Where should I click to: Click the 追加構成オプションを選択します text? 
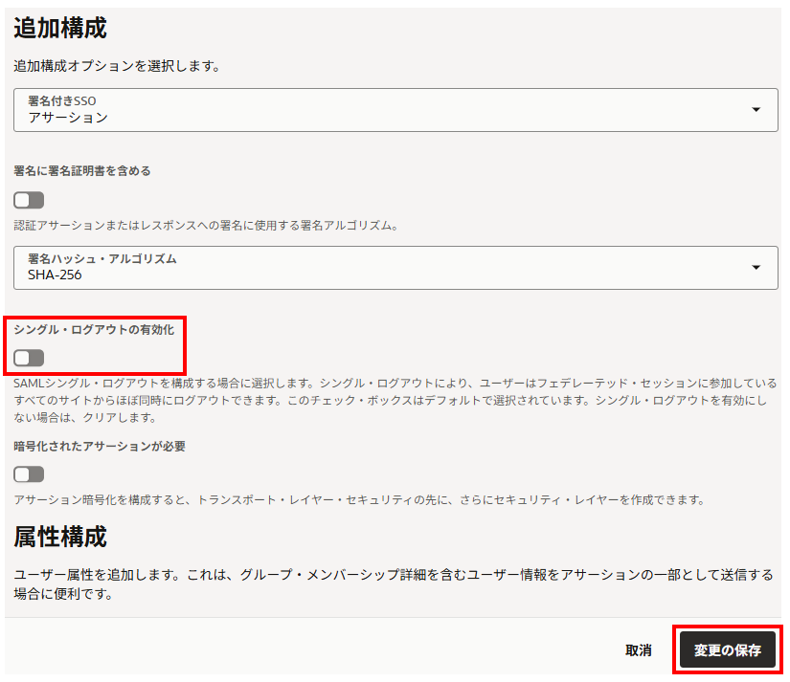point(117,67)
